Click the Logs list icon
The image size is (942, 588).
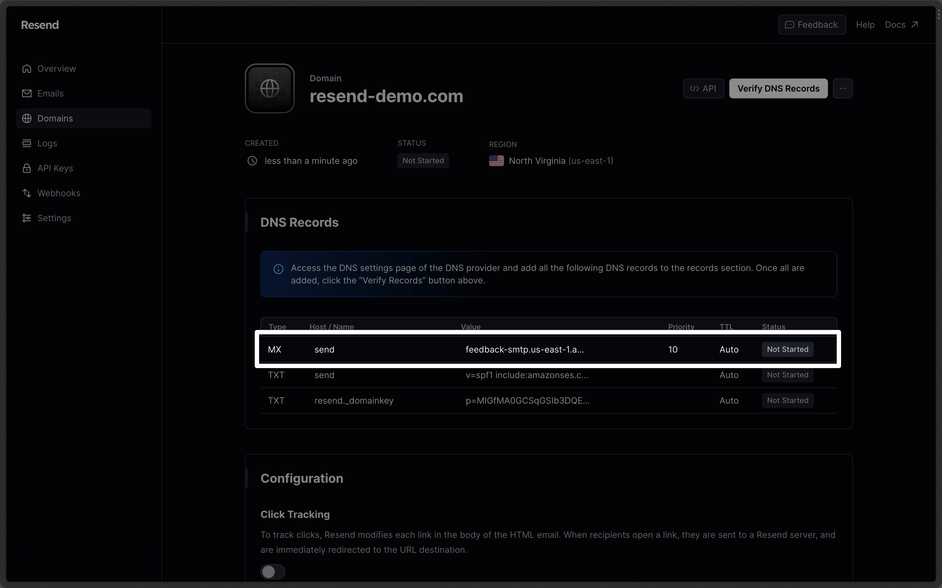point(26,143)
